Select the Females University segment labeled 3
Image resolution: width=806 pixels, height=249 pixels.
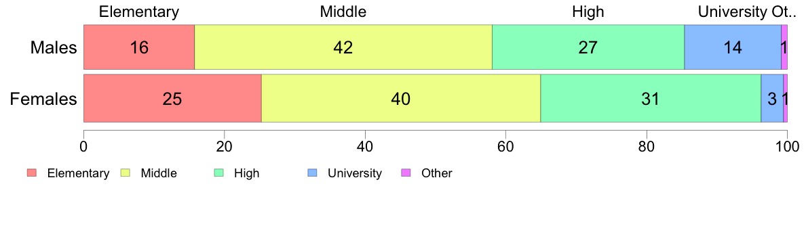click(772, 98)
